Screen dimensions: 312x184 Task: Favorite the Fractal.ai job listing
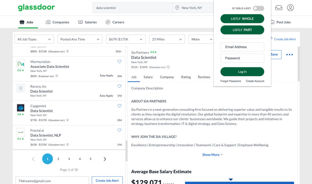120,130
